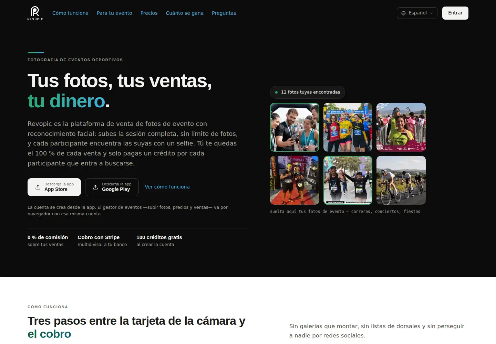This screenshot has height=344, width=496.
Task: Open the Preguntas nav item
Action: (224, 13)
